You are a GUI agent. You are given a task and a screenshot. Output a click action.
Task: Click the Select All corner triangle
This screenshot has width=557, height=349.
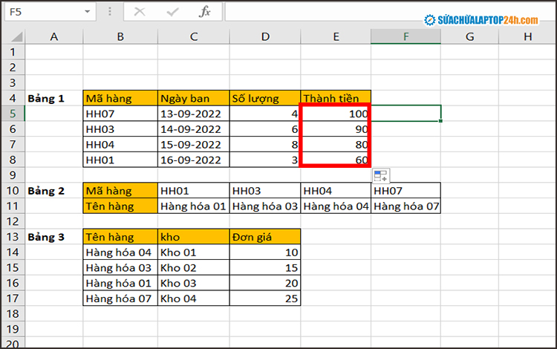(x=16, y=36)
